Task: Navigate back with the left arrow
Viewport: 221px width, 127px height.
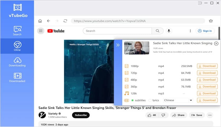Action: tap(48, 21)
